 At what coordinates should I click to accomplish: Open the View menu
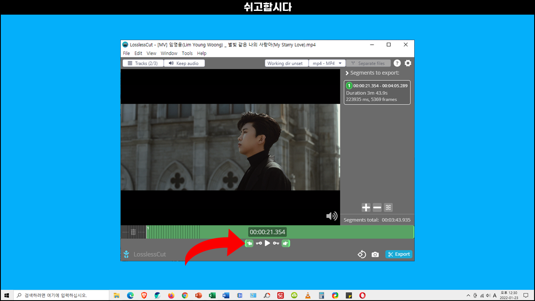[151, 53]
